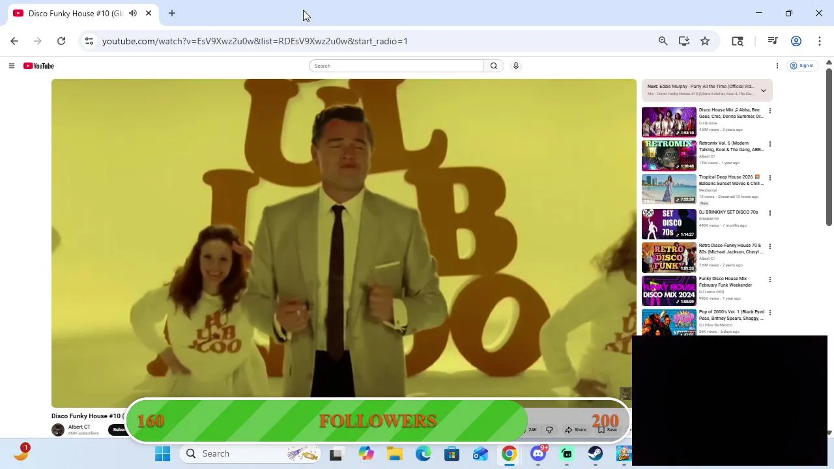Click title 'DJ BRINKIKY SET DISCO 70s'

click(728, 212)
